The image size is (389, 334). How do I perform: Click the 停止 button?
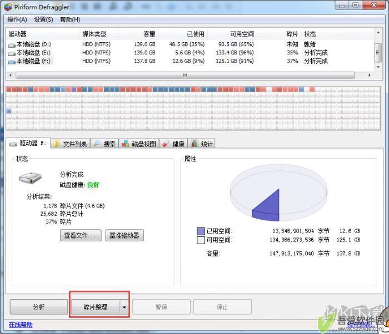pyautogui.click(x=222, y=307)
